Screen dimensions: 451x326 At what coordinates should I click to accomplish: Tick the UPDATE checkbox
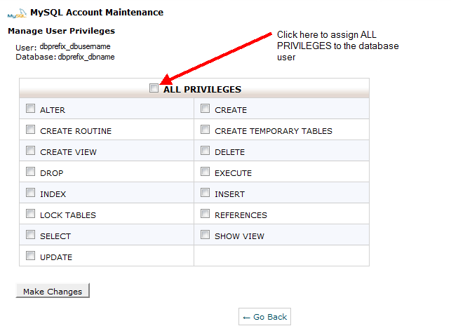pos(30,256)
